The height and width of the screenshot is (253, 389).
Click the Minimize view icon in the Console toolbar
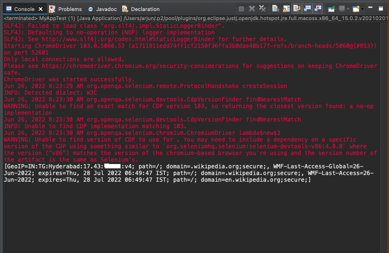click(x=371, y=9)
